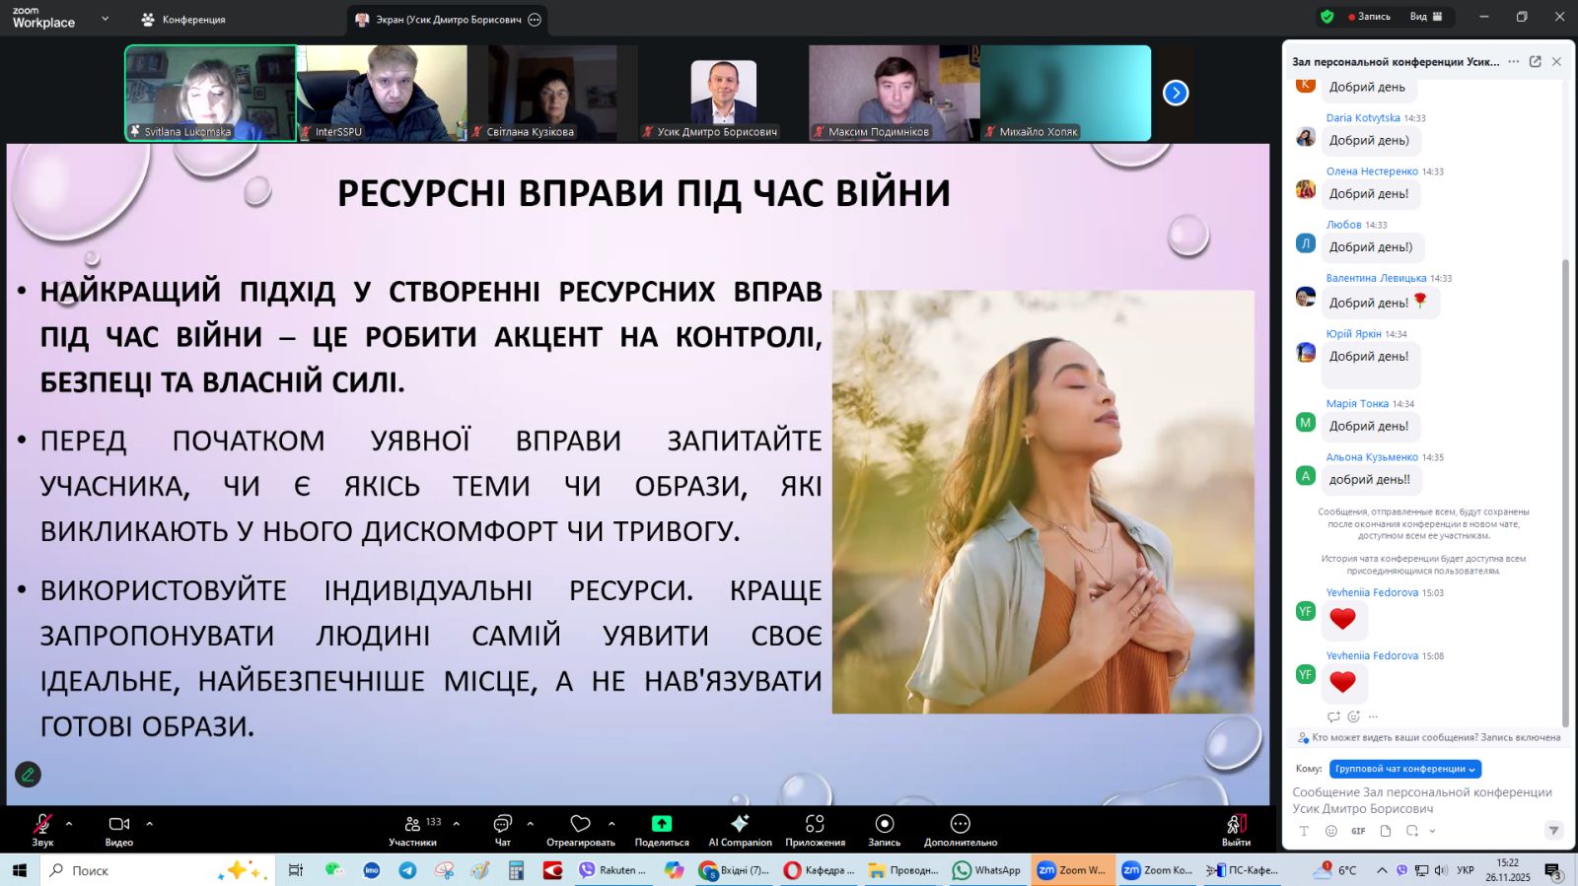Open the Вид view menu
The image size is (1578, 886).
(x=1425, y=17)
